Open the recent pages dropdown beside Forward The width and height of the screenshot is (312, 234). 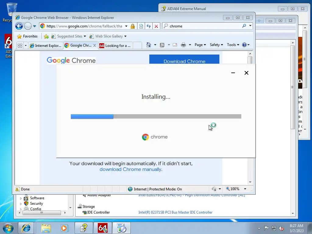(x=35, y=26)
